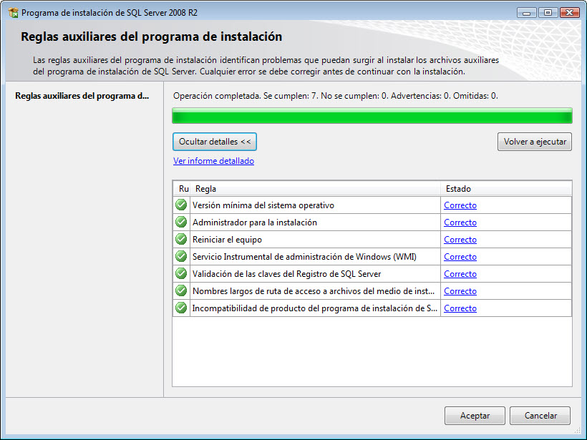Click Aceptar to continue

pyautogui.click(x=475, y=416)
